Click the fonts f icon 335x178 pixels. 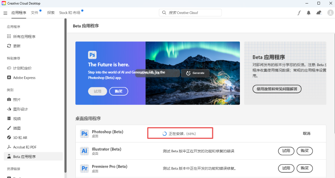pos(299,13)
